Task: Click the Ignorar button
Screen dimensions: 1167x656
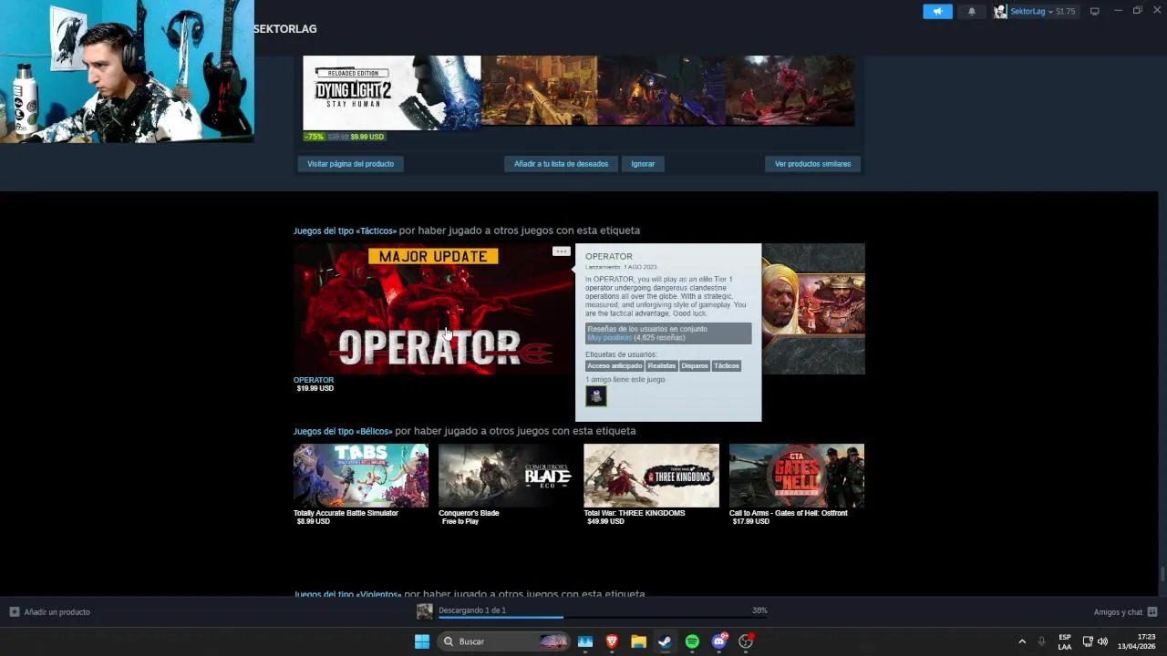Action: tap(643, 164)
